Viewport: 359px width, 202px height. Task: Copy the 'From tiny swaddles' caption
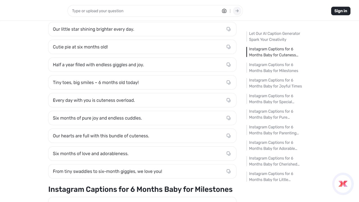click(229, 171)
